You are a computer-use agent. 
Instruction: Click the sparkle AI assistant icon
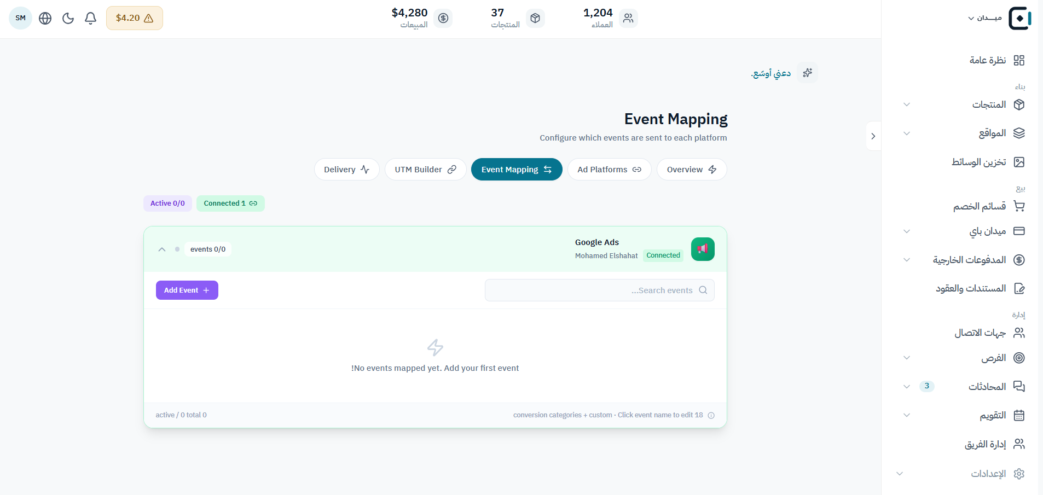click(x=807, y=73)
